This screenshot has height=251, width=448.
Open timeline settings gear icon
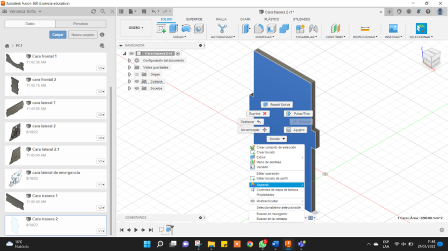tap(442, 230)
